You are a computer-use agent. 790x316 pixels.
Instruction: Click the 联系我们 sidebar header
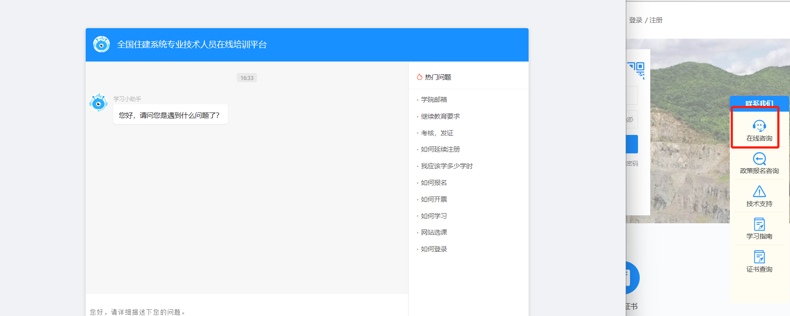point(759,103)
